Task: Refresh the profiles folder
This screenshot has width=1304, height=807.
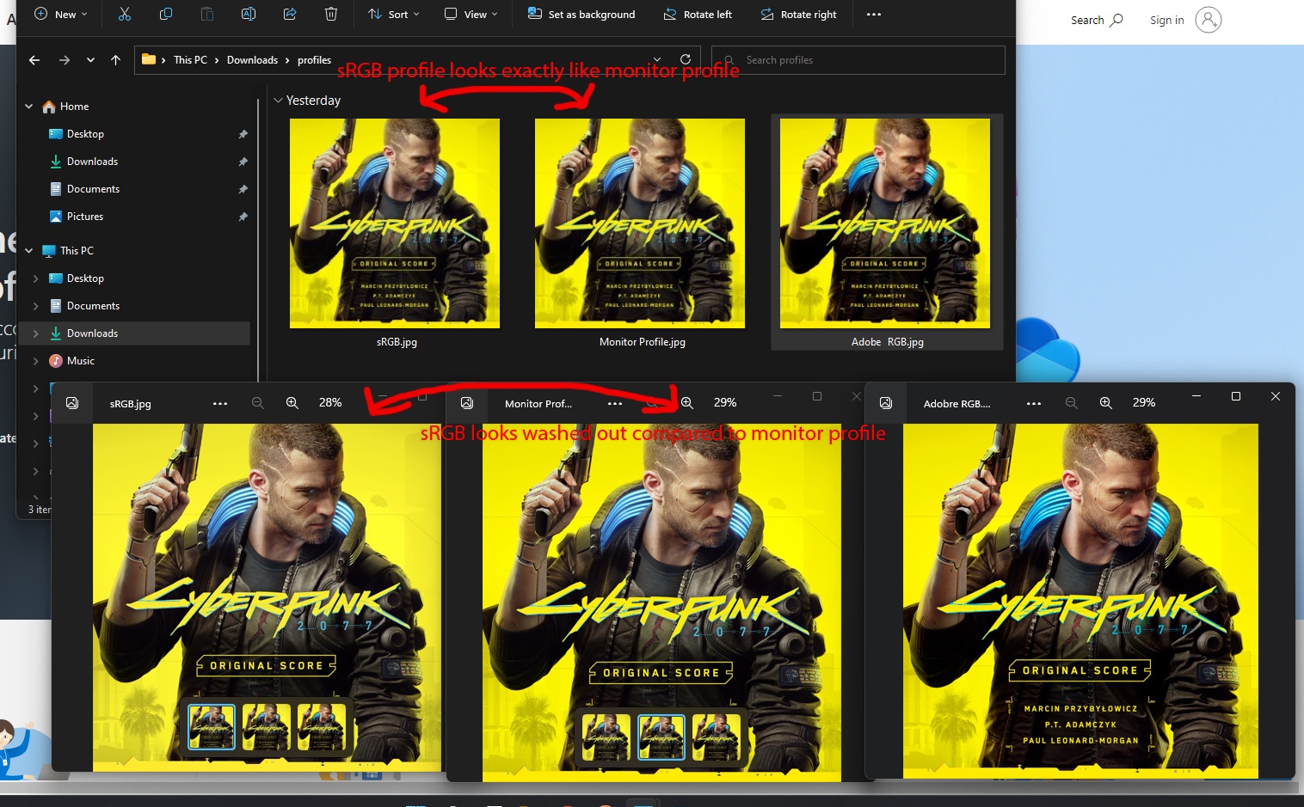Action: (686, 59)
